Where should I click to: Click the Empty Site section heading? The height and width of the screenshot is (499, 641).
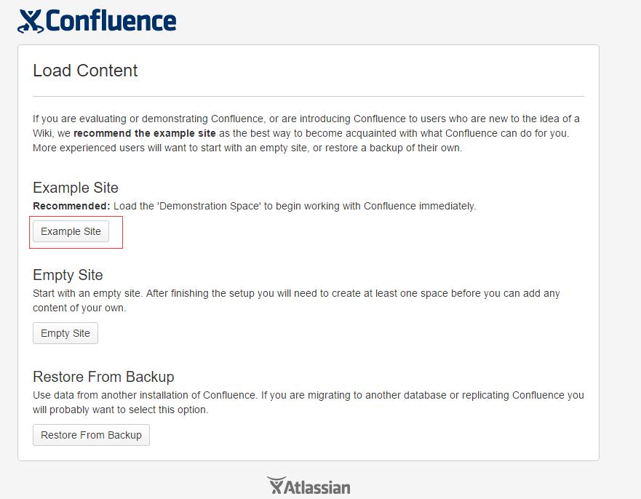[68, 275]
